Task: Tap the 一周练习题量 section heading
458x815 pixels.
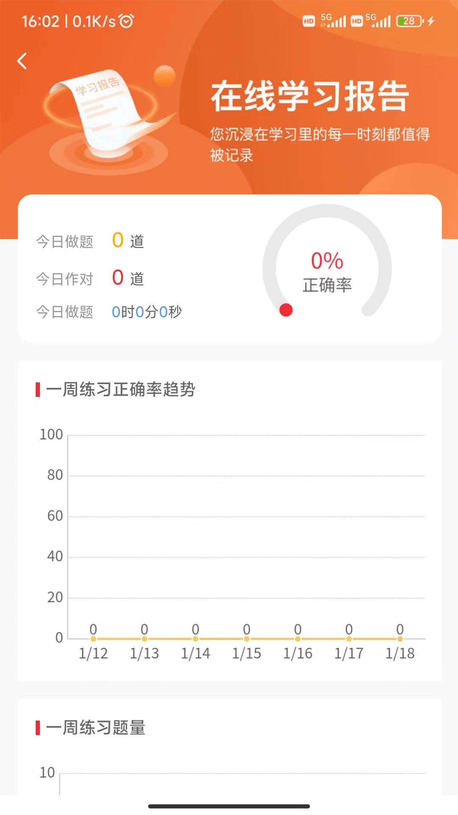Action: 96,728
